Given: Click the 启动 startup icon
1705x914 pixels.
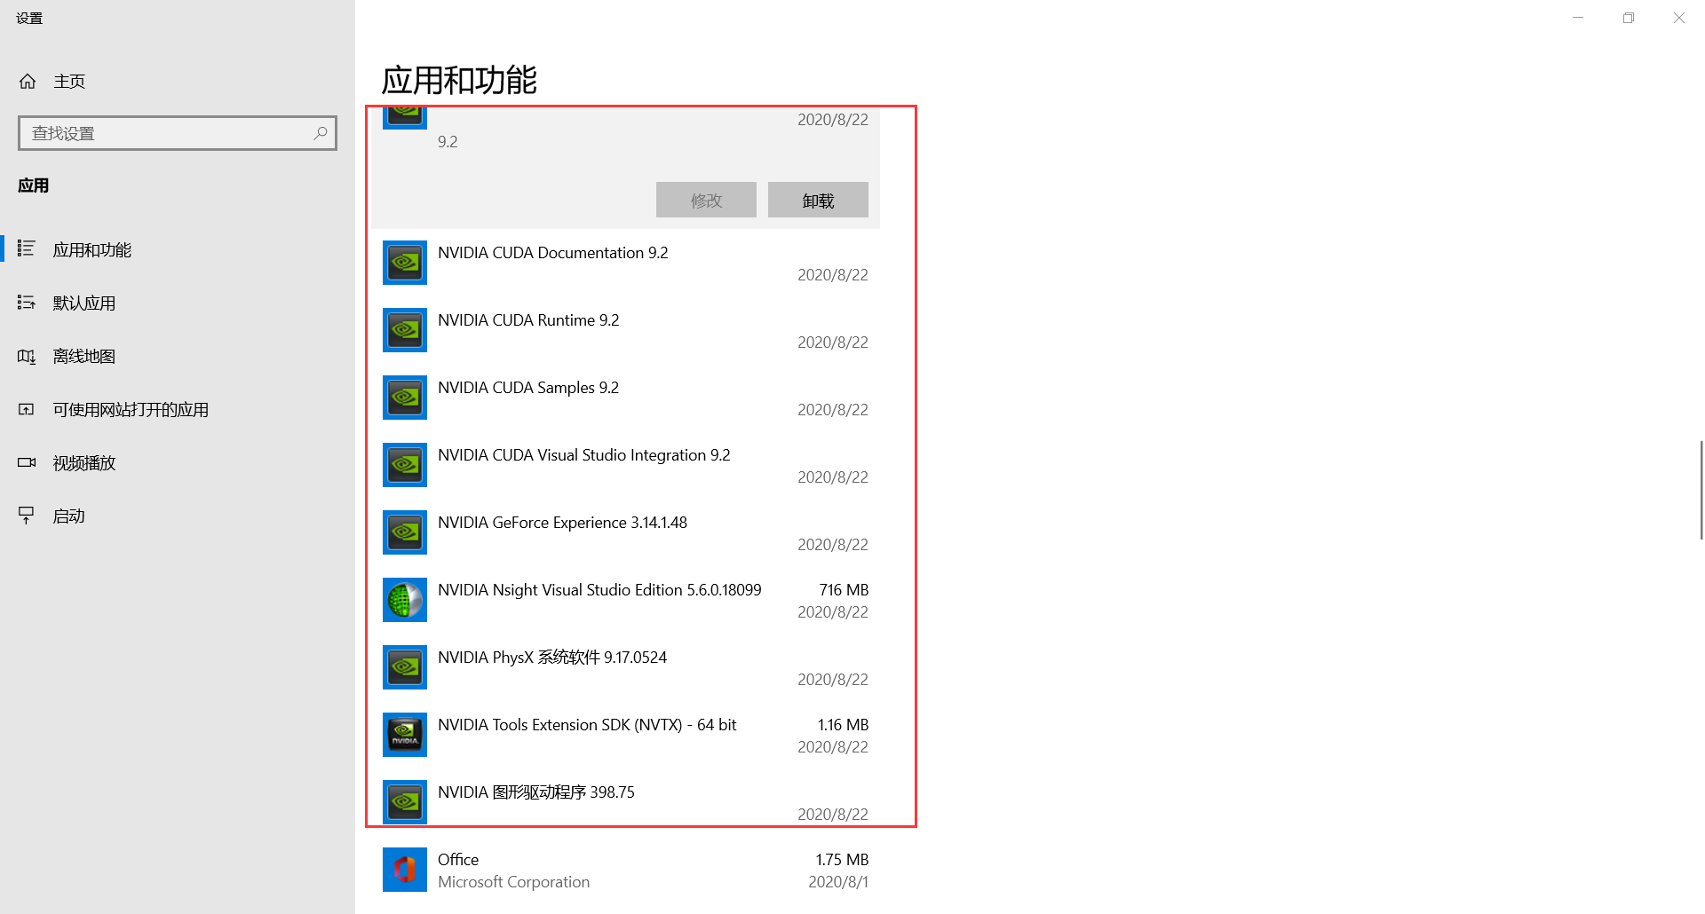Looking at the screenshot, I should pyautogui.click(x=27, y=516).
